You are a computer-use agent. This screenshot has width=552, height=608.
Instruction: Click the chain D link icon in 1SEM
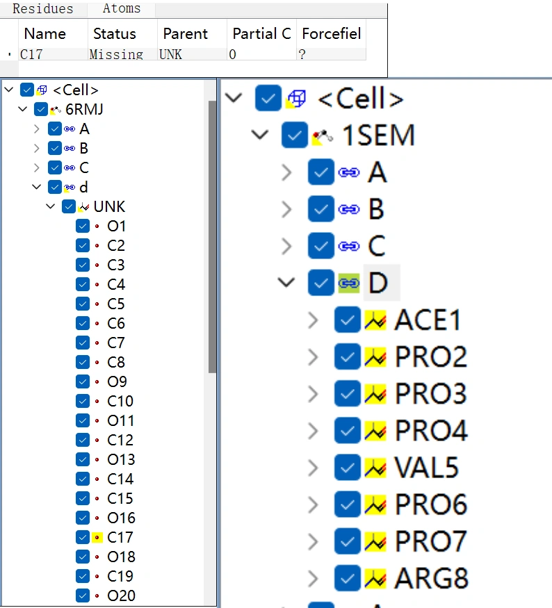coord(348,283)
